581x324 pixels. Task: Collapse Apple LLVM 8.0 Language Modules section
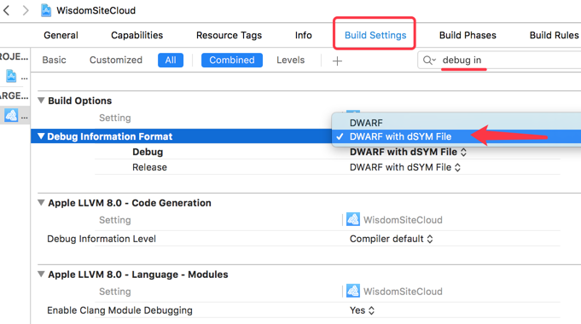[41, 274]
